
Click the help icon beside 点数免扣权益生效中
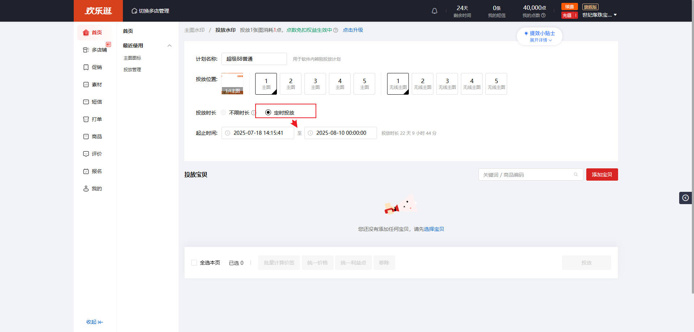point(336,30)
